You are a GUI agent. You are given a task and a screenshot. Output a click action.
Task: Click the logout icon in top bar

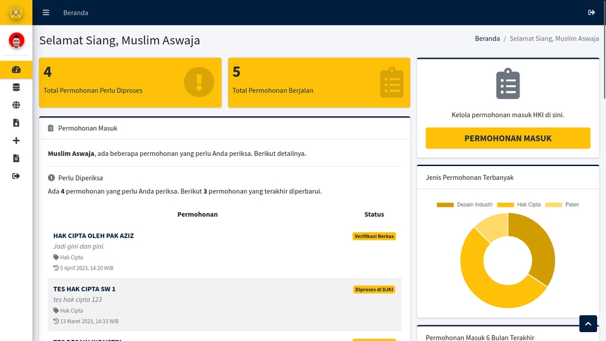tap(591, 13)
